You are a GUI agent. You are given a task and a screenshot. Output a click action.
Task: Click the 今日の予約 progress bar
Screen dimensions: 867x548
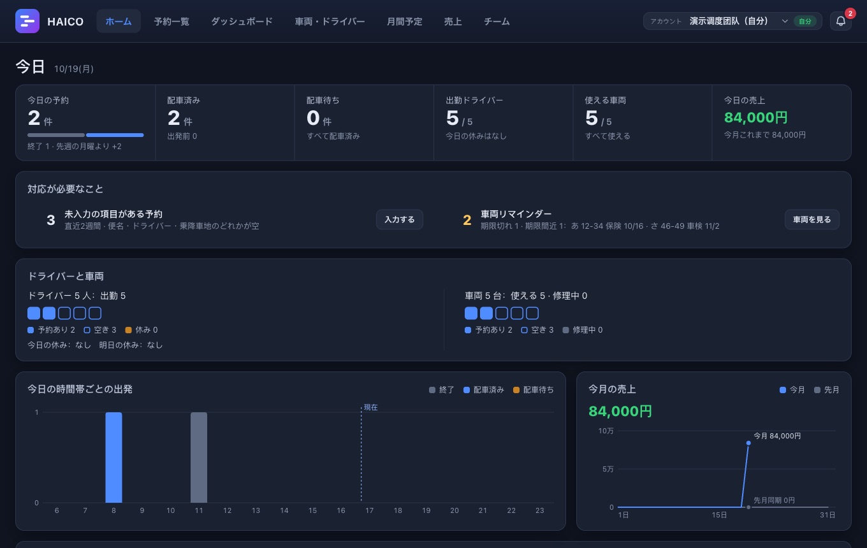85,135
